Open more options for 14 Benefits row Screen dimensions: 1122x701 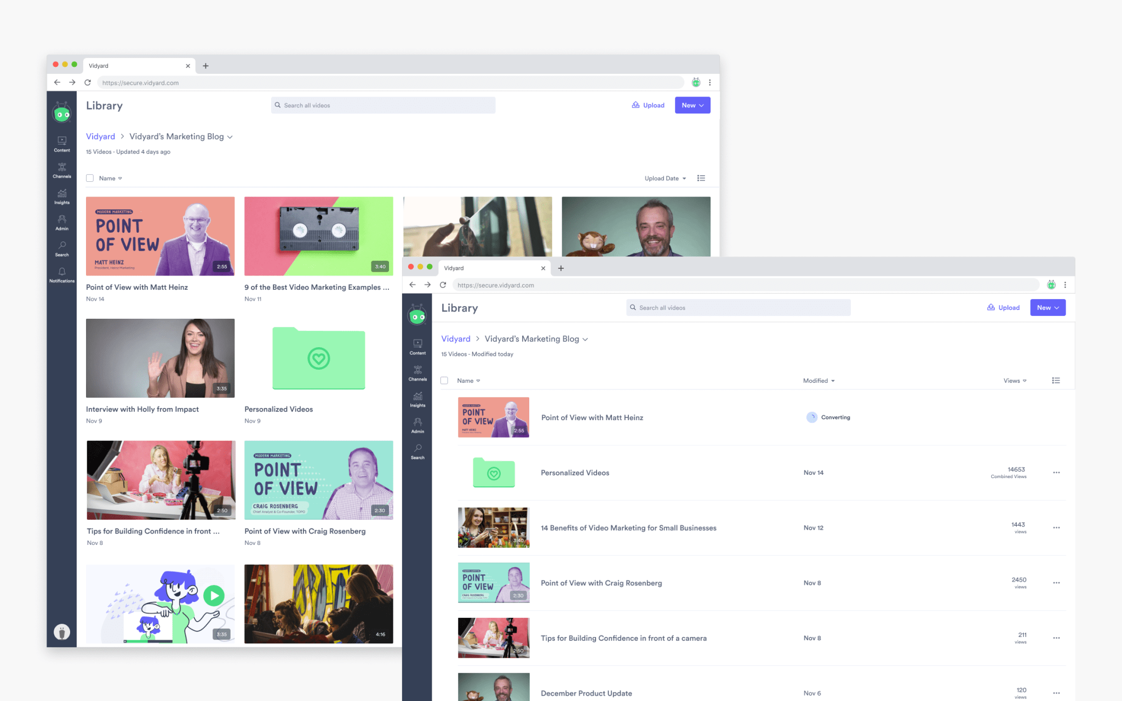pos(1056,528)
